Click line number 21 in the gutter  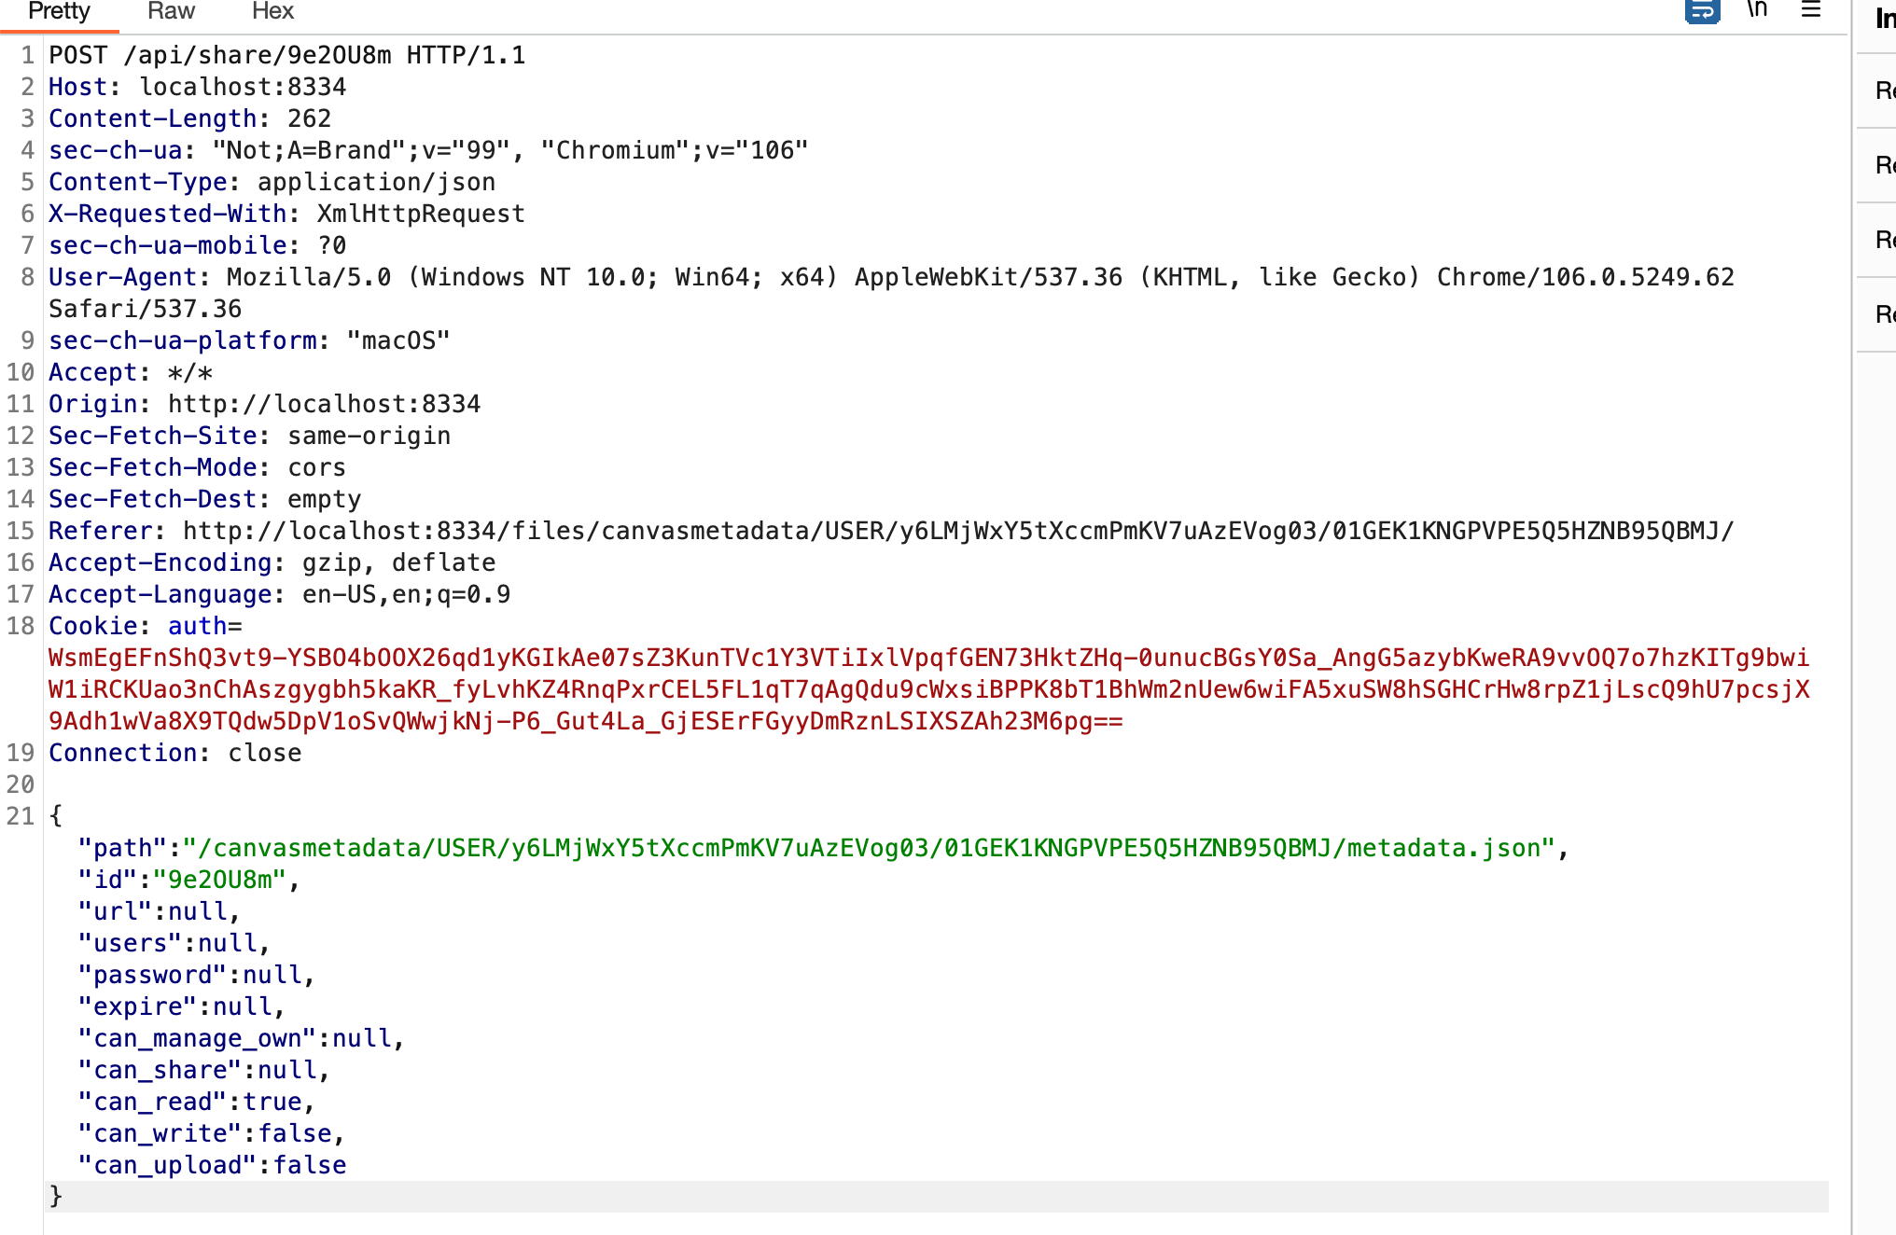20,816
